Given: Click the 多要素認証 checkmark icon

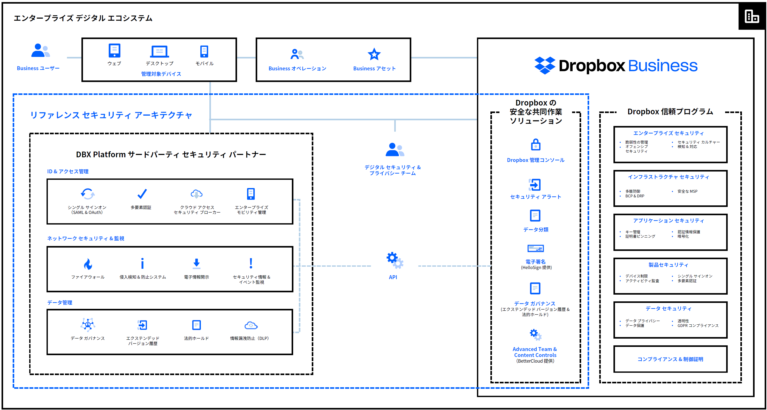Looking at the screenshot, I should point(142,194).
